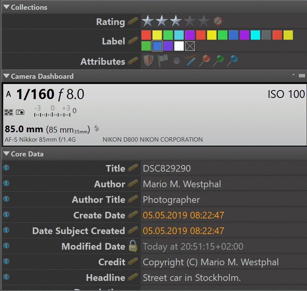Click the info icon for Modified Date

pos(6,246)
